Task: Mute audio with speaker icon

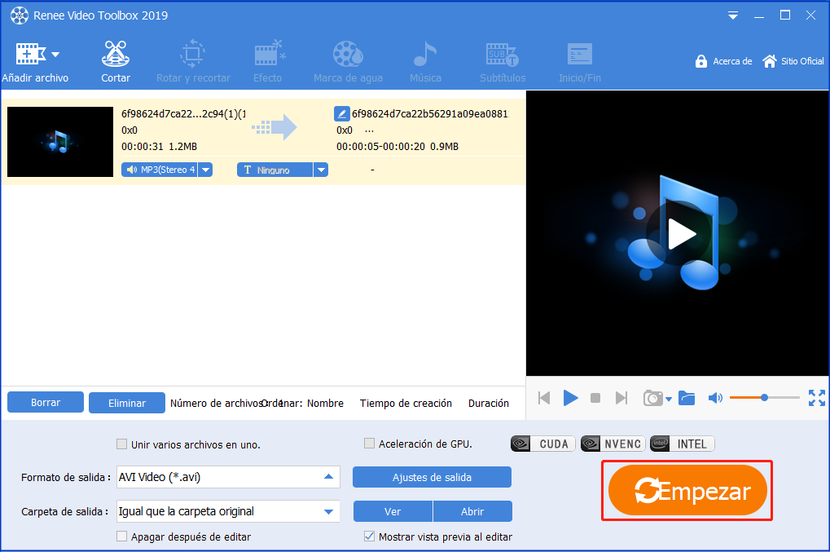Action: click(715, 398)
